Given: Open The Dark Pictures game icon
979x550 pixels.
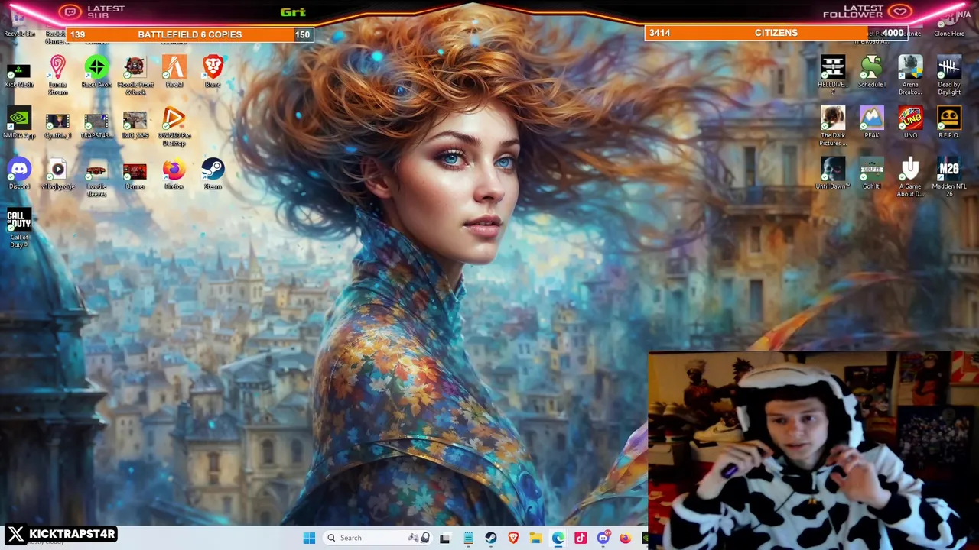Looking at the screenshot, I should (x=833, y=127).
